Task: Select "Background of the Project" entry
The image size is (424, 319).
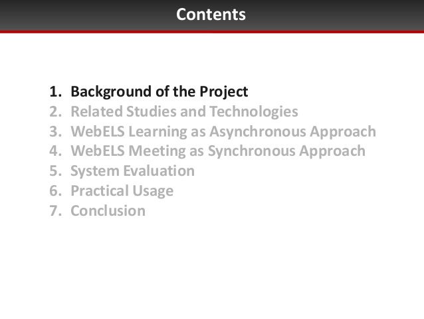Action: coord(159,92)
